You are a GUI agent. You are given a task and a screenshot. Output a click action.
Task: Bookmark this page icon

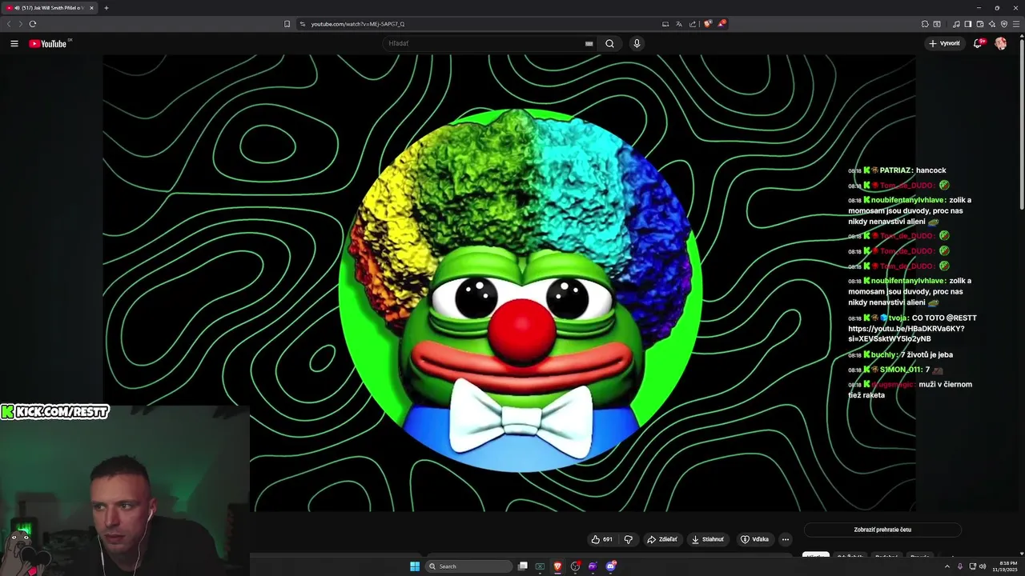pyautogui.click(x=287, y=24)
